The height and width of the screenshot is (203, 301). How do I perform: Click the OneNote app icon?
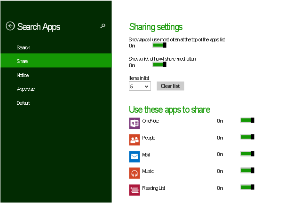[x=135, y=124]
